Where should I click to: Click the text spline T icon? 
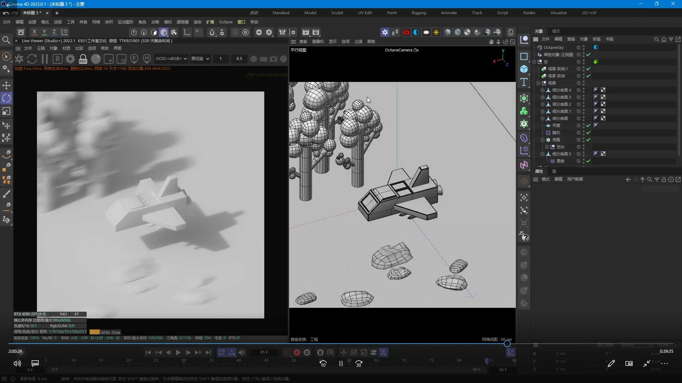524,82
